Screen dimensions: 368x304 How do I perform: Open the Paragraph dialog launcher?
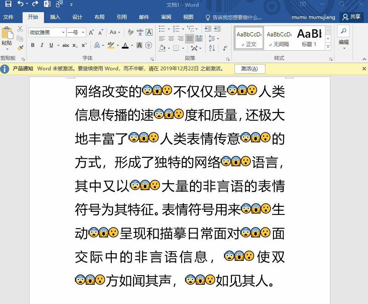228,59
